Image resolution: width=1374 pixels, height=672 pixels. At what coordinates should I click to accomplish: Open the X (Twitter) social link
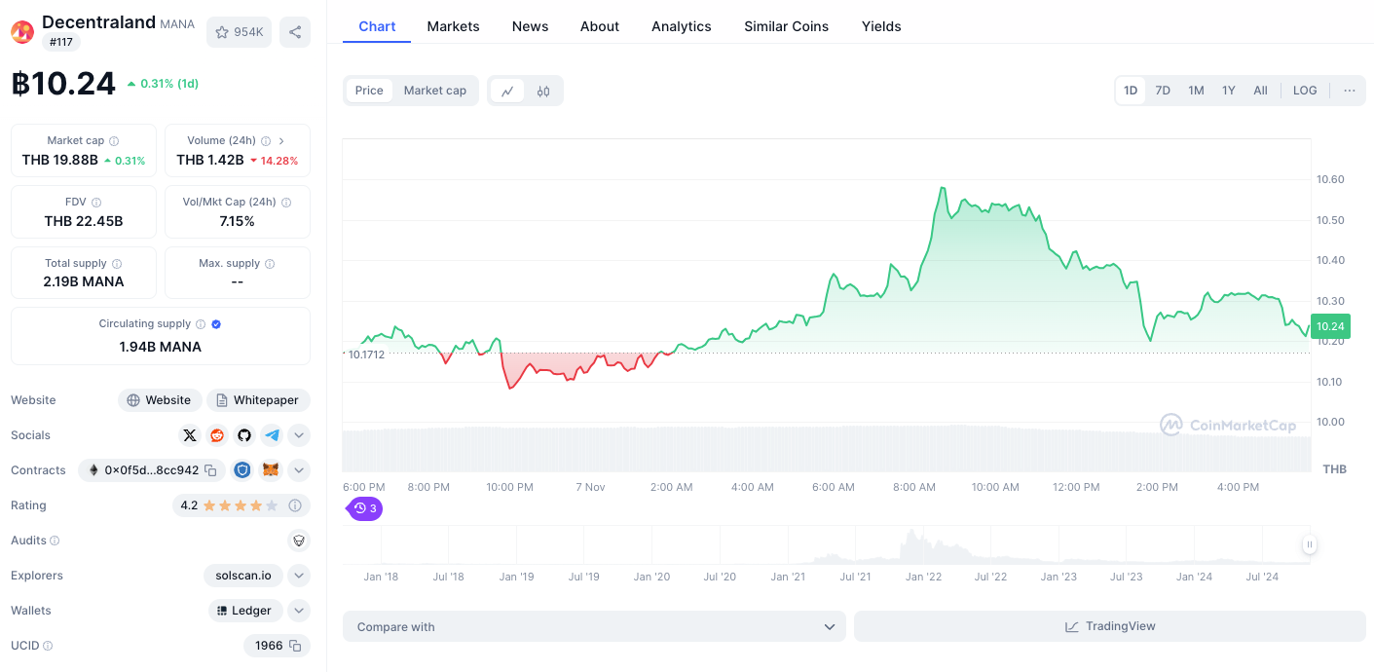[190, 435]
